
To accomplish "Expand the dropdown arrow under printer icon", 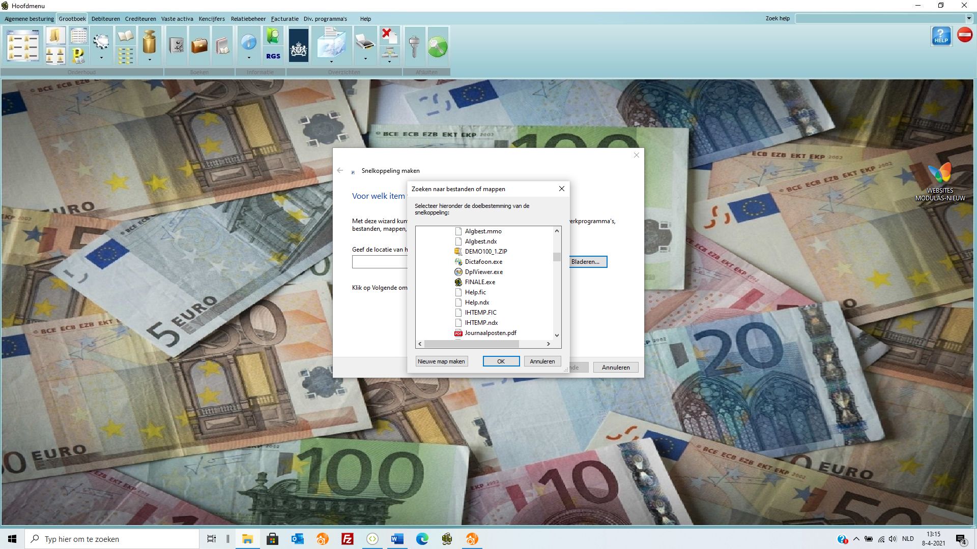I will pos(365,58).
